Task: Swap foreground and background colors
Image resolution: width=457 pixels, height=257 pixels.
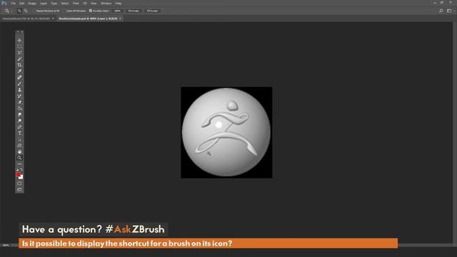Action: pos(21,169)
